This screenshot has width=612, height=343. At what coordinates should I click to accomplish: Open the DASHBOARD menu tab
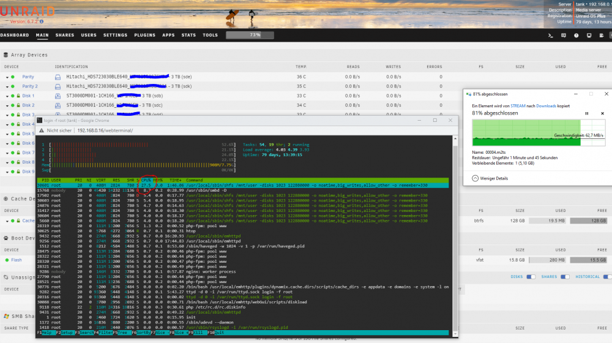pos(15,35)
